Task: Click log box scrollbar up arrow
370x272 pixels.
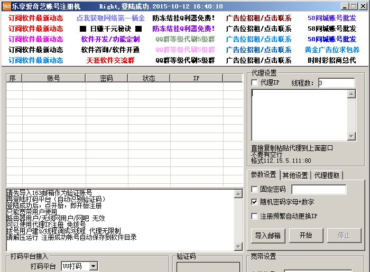Action: pyautogui.click(x=238, y=194)
